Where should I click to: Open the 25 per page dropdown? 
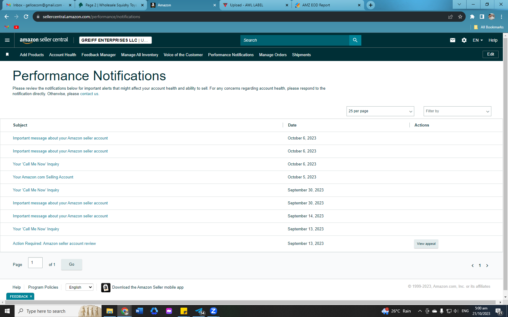[380, 111]
